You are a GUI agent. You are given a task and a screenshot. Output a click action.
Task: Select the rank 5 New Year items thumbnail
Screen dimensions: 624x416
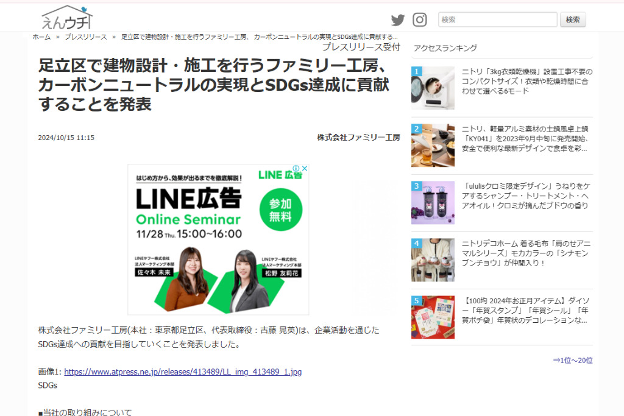[433, 317]
